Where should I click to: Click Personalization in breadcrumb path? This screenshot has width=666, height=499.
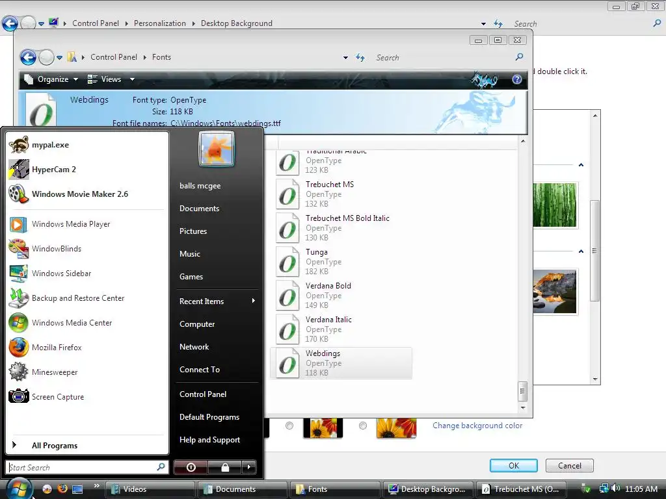(160, 23)
